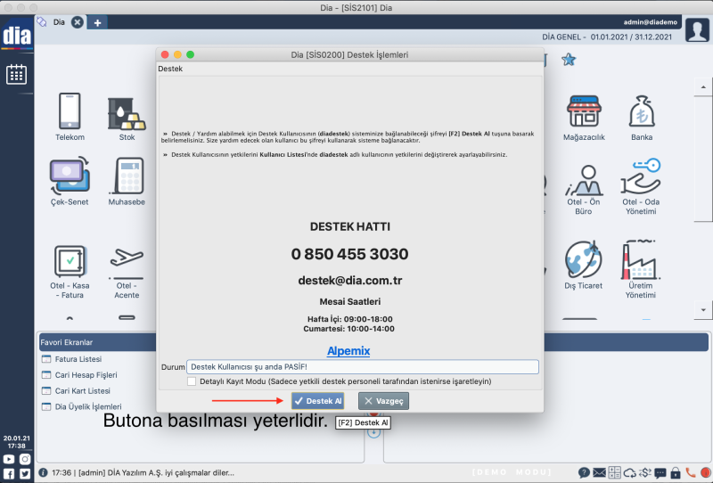This screenshot has width=713, height=483.
Task: Open the YouTube link icon
Action: (10, 459)
